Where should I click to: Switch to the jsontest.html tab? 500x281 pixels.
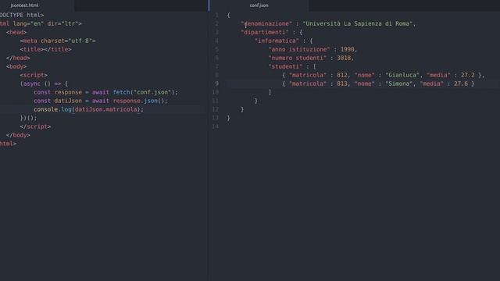24,5
